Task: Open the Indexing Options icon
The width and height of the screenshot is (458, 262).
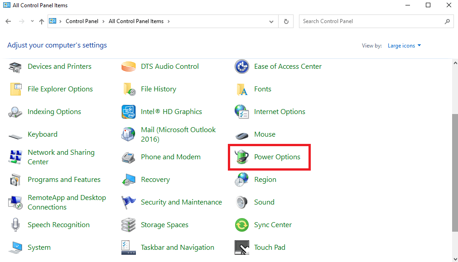Action: [x=15, y=112]
